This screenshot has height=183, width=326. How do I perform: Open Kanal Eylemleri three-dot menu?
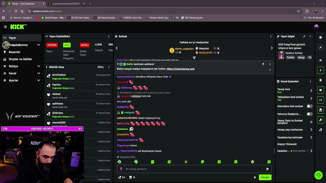click(x=310, y=81)
